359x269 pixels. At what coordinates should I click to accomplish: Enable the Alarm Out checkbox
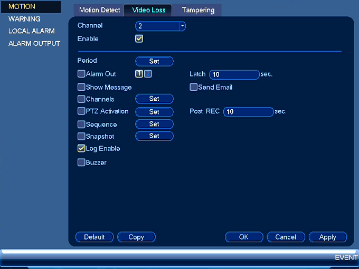pyautogui.click(x=81, y=74)
